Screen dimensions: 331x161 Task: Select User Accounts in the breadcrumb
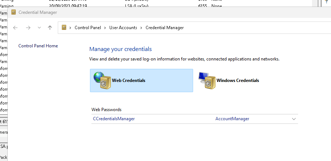(123, 28)
